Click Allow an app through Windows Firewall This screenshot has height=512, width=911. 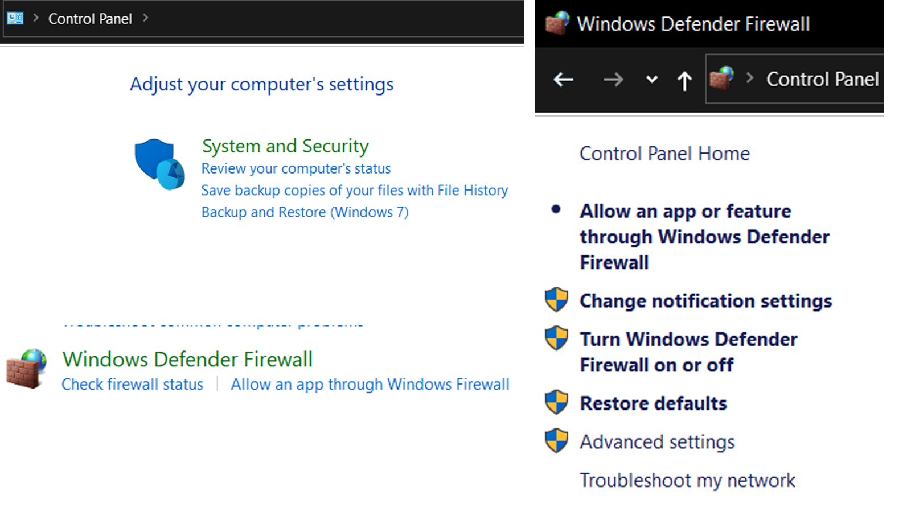point(370,385)
